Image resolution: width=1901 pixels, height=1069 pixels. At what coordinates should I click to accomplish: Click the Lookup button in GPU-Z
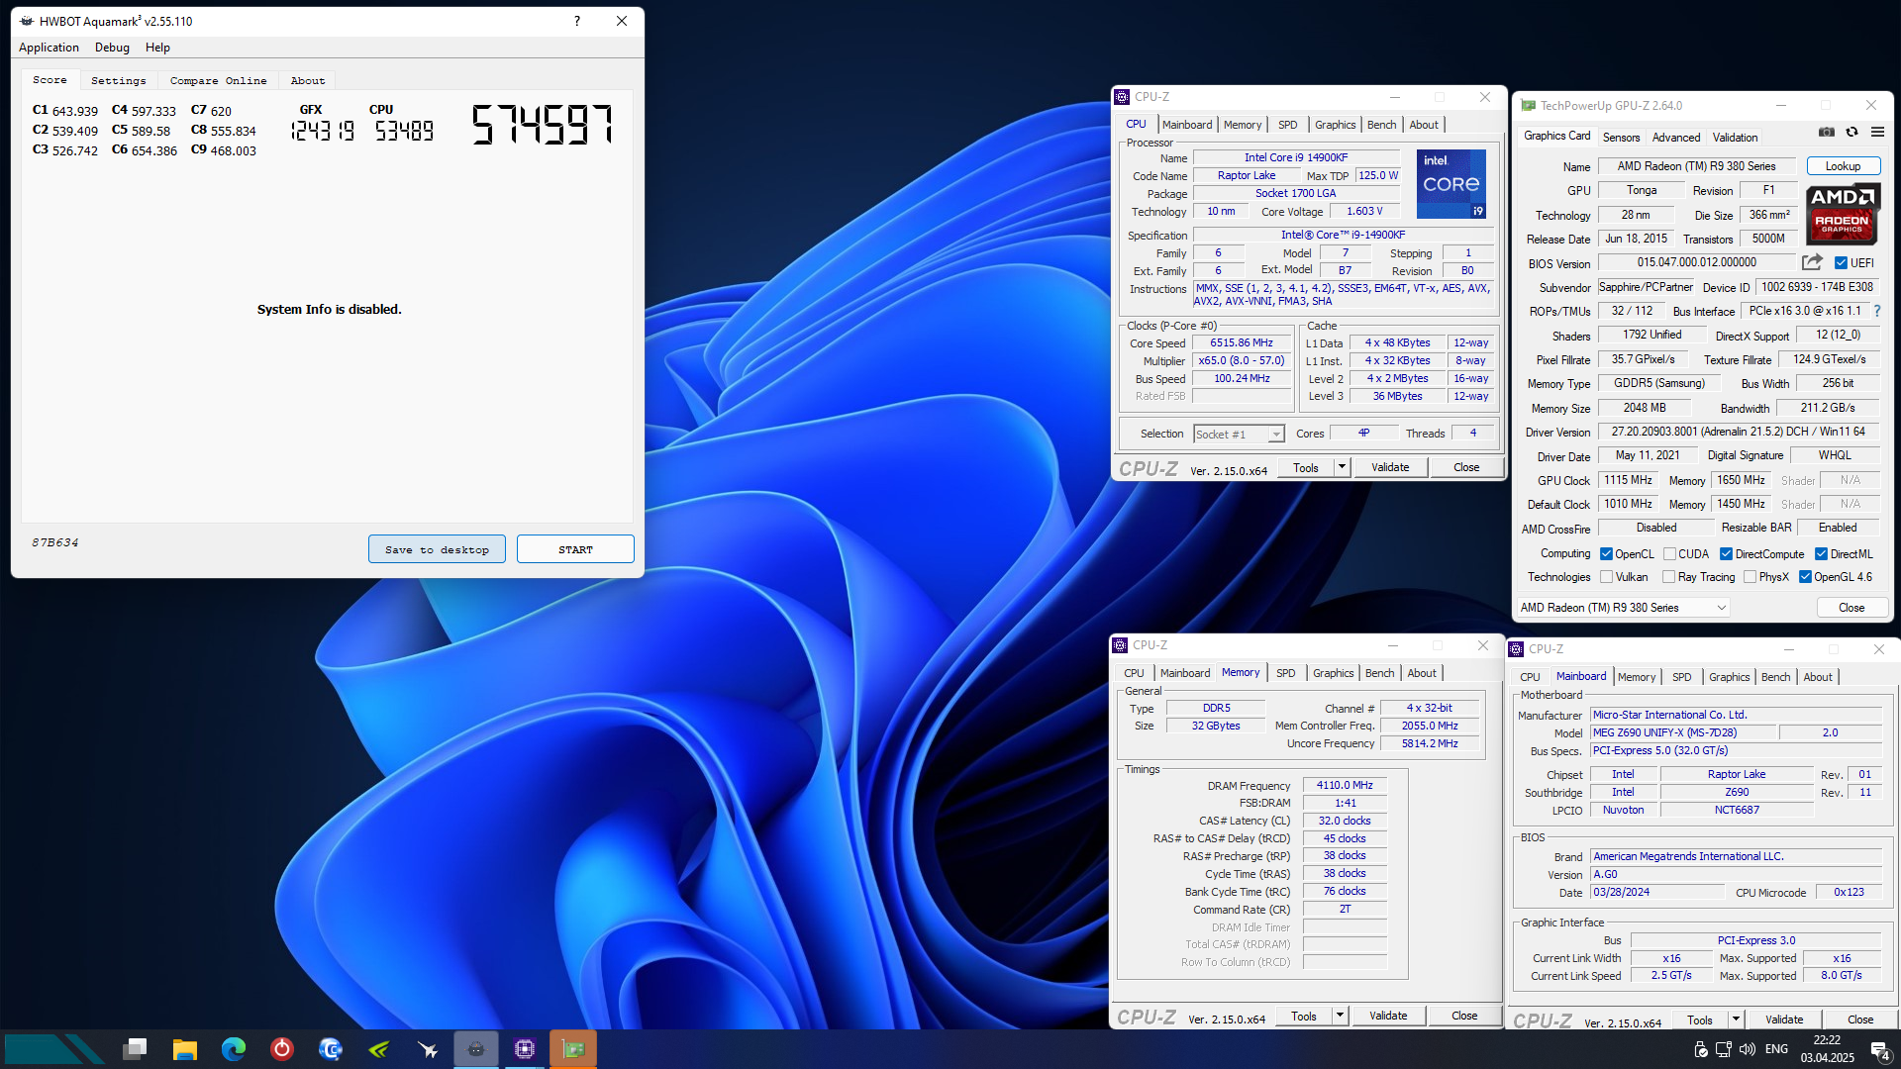1843,166
